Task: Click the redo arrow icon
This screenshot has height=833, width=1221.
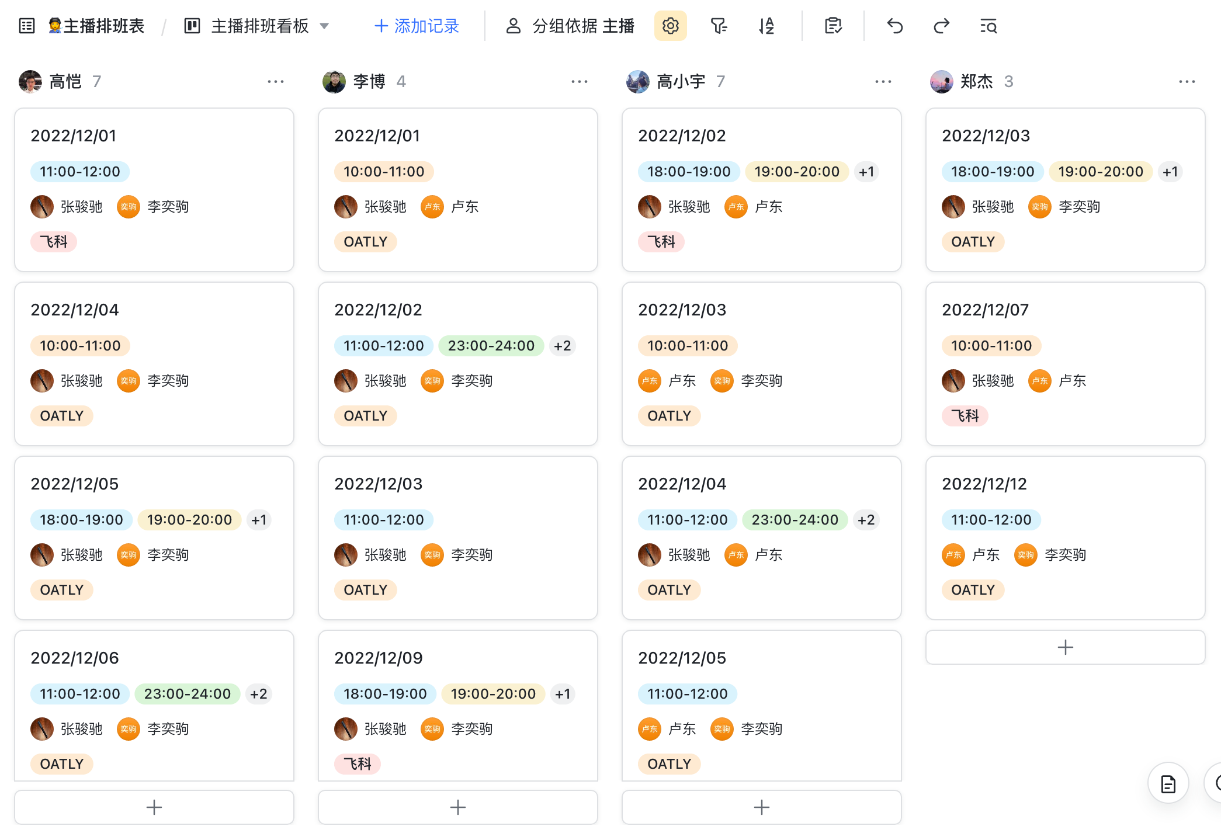Action: tap(941, 26)
